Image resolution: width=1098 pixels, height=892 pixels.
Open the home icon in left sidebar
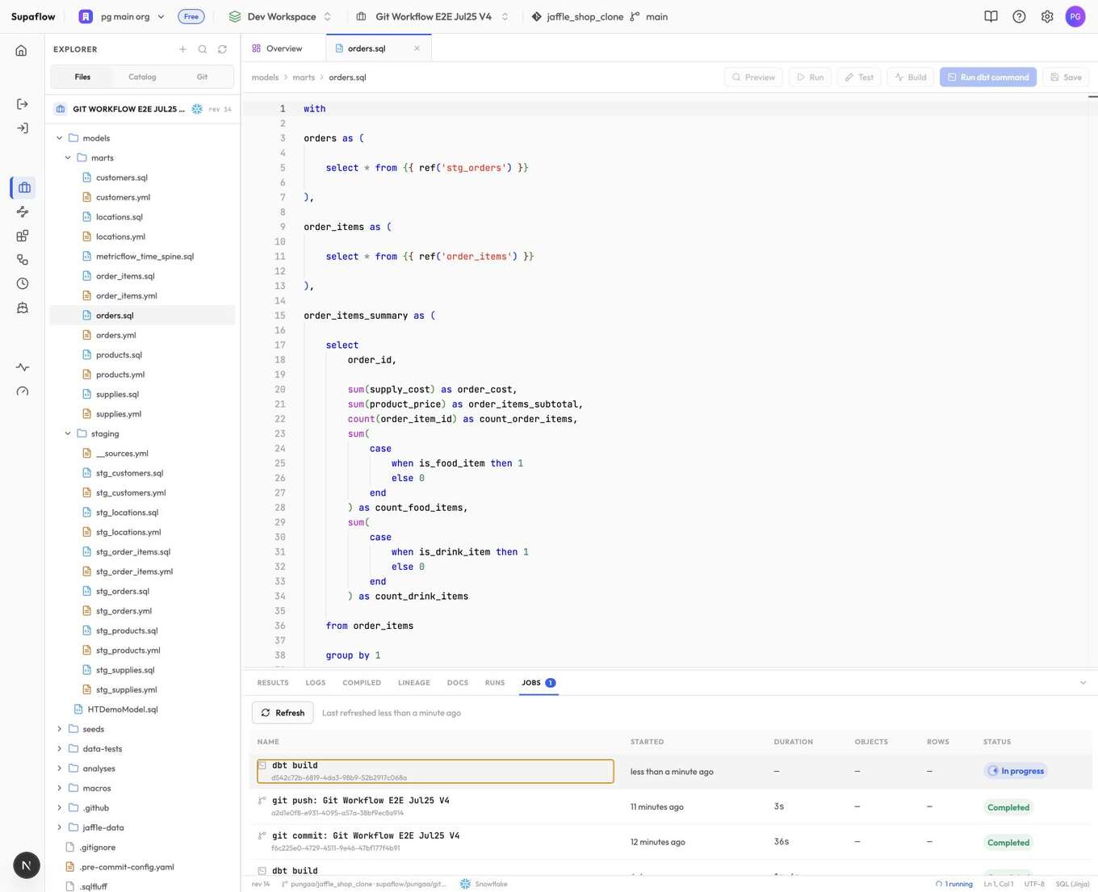pos(22,50)
